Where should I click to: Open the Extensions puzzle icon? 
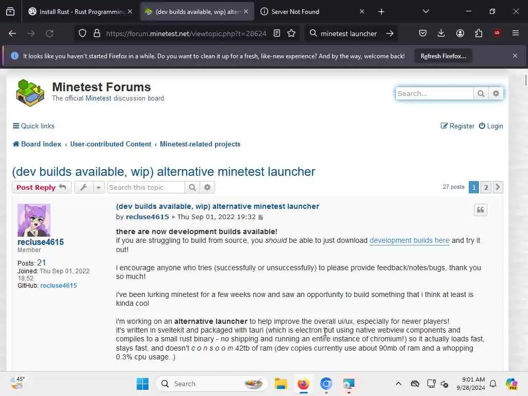coord(478,34)
